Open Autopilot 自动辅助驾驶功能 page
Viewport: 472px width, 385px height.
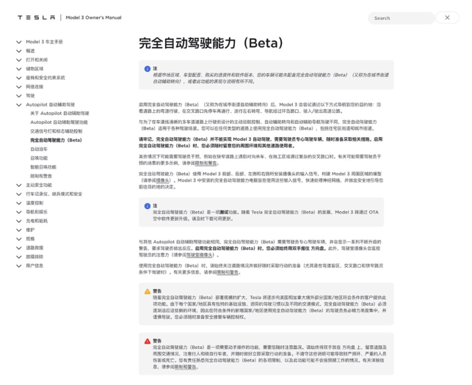click(59, 122)
